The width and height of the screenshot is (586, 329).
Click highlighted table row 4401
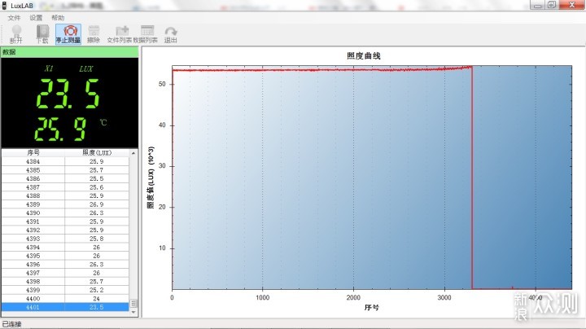point(65,307)
